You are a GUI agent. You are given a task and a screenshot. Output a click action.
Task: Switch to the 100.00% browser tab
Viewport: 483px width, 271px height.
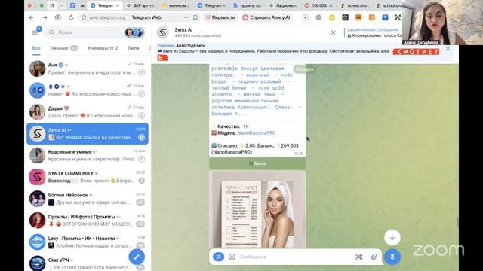click(318, 5)
